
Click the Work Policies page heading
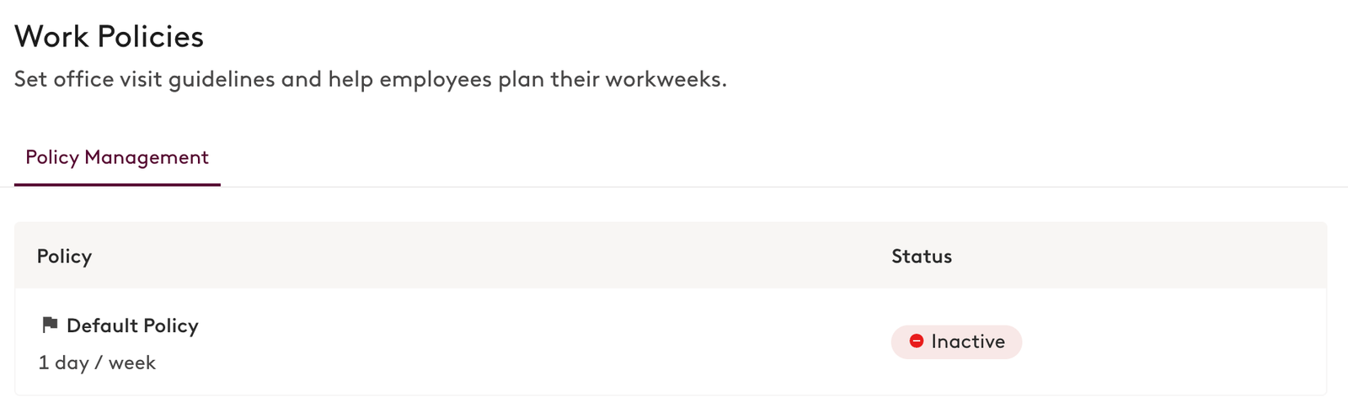109,36
